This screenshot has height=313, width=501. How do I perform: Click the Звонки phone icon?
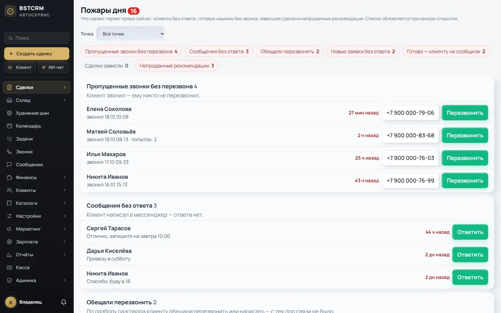coord(9,152)
